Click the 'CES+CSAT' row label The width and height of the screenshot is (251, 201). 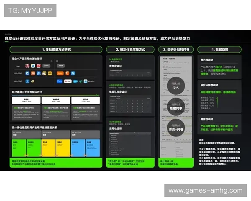[18, 81]
